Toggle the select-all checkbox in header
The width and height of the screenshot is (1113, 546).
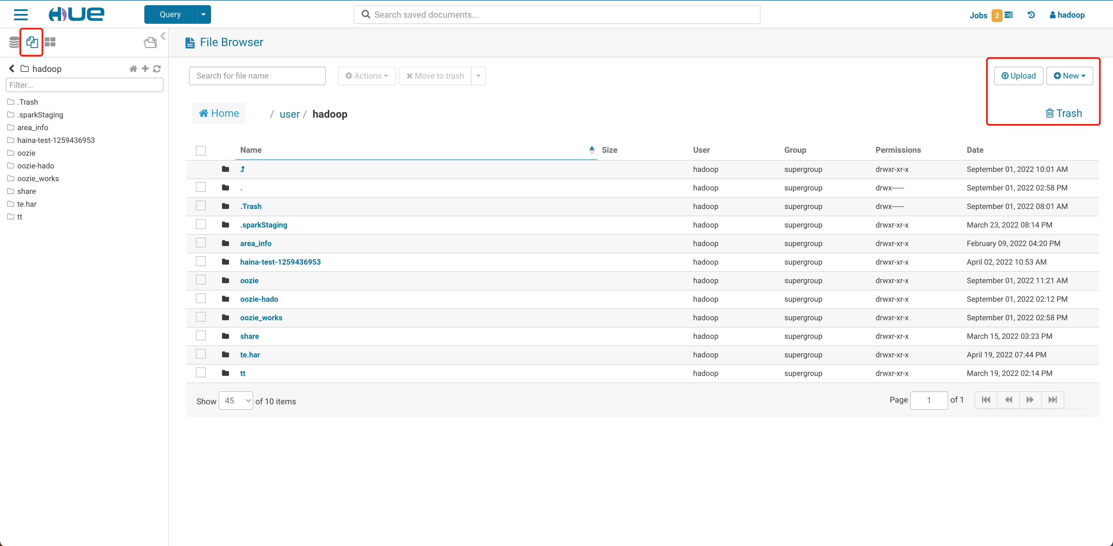click(x=201, y=151)
